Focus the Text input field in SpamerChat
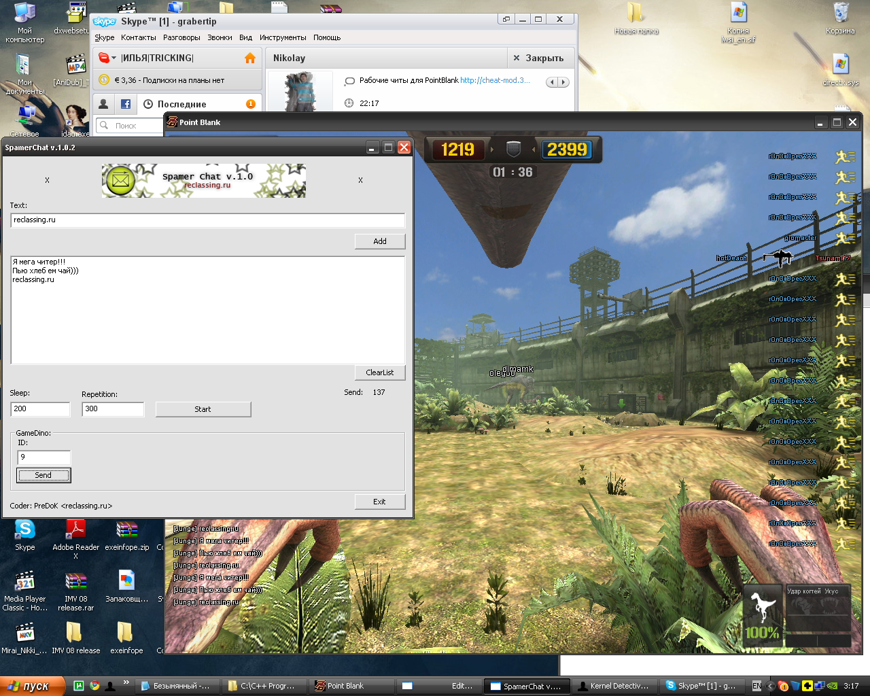Viewport: 870px width, 696px height. tap(208, 220)
